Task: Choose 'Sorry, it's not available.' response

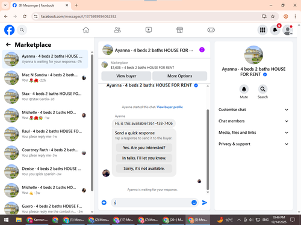Action: [144, 169]
